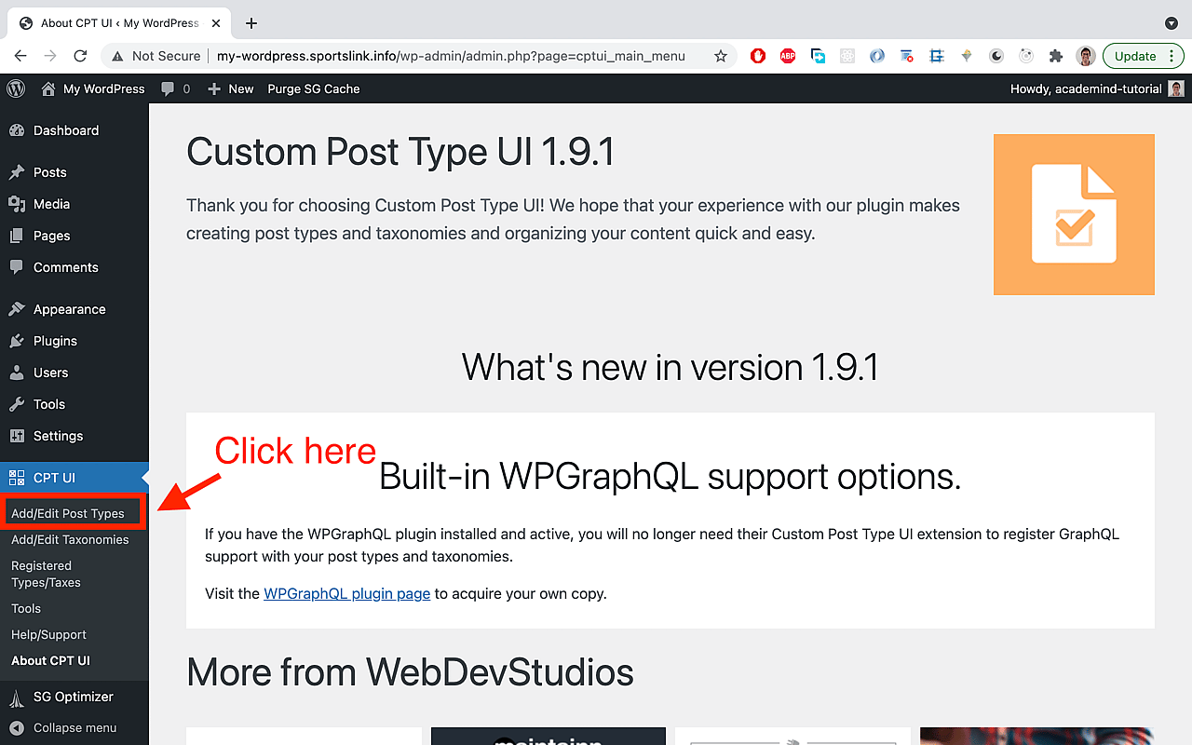Click the browser extensions puzzle icon

tap(1055, 56)
